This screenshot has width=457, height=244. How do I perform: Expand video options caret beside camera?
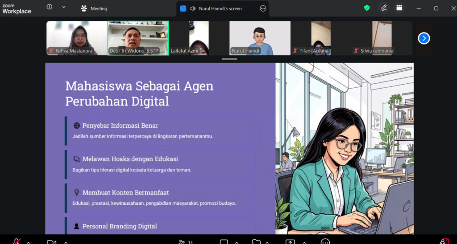click(66, 242)
